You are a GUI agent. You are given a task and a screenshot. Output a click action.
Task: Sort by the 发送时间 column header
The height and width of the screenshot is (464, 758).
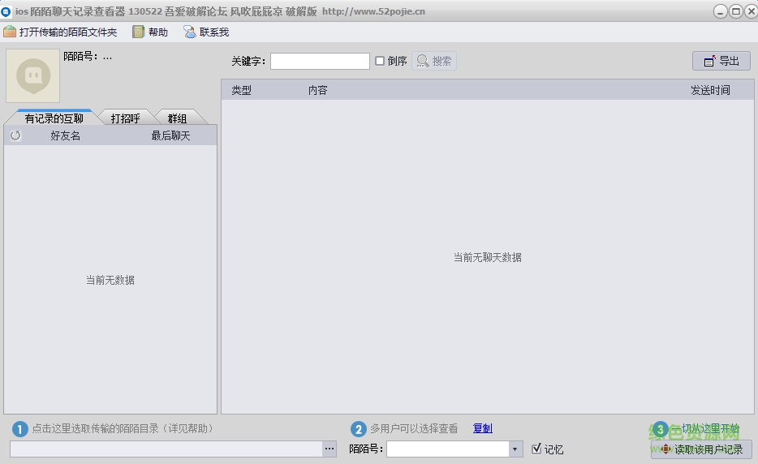709,90
